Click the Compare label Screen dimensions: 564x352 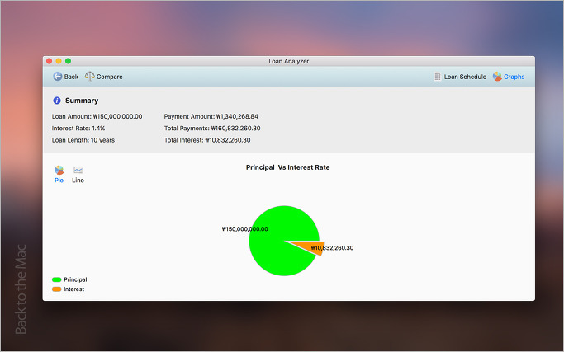pos(109,77)
